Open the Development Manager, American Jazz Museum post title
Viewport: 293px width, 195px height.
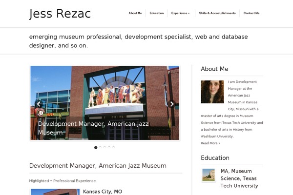(x=98, y=166)
